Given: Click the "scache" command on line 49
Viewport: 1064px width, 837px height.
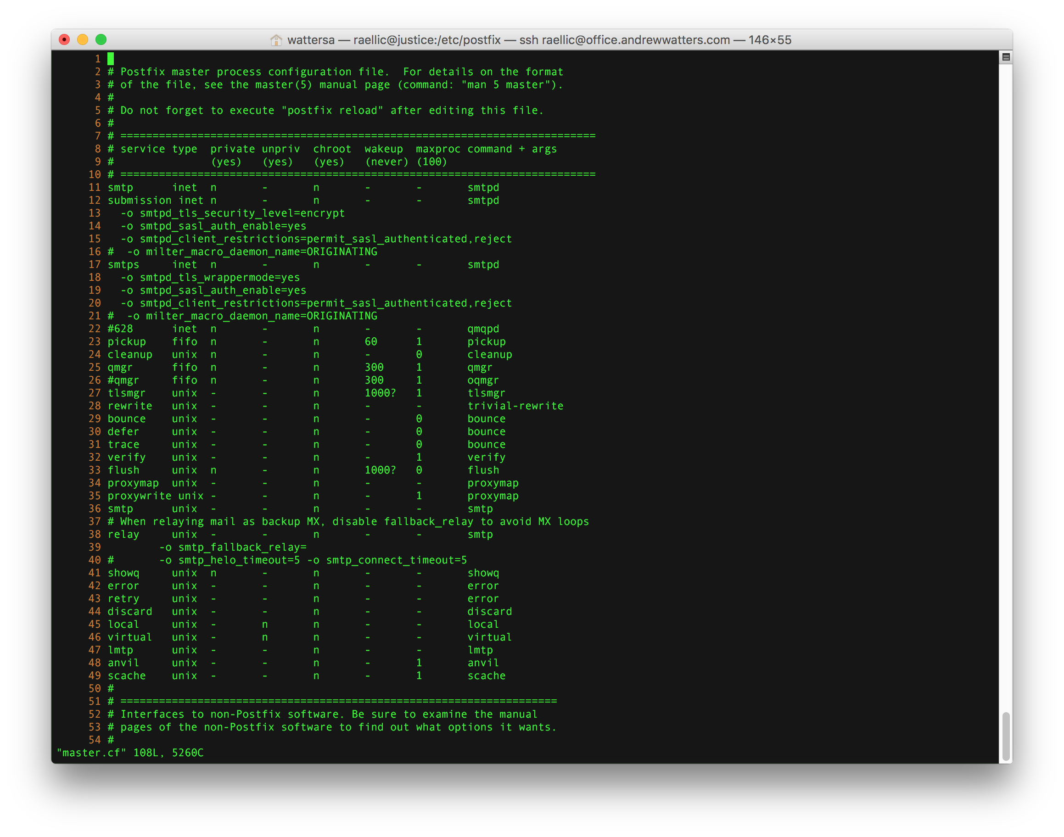Looking at the screenshot, I should (x=486, y=676).
